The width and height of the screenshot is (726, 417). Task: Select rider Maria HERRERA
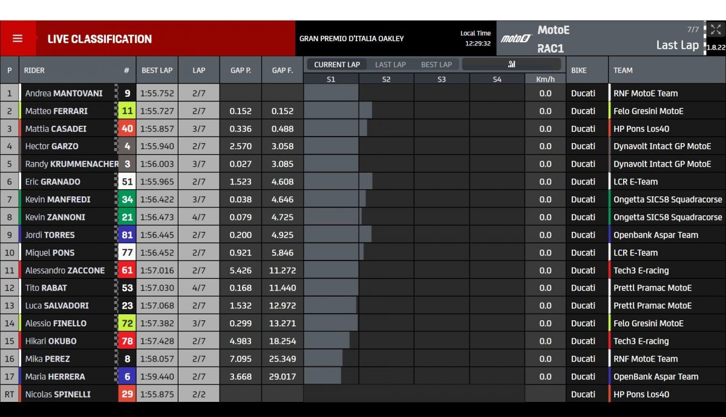coord(55,377)
